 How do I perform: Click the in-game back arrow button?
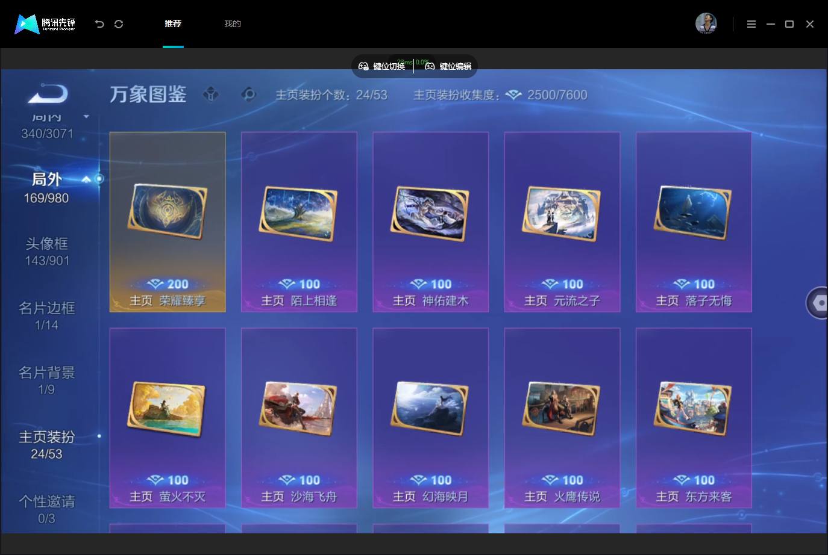pyautogui.click(x=48, y=94)
